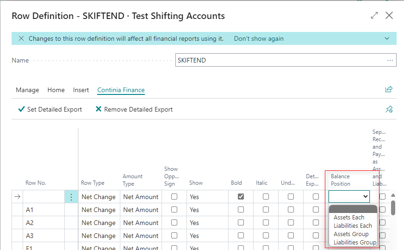Select Liabilities Group option

[x=354, y=242]
